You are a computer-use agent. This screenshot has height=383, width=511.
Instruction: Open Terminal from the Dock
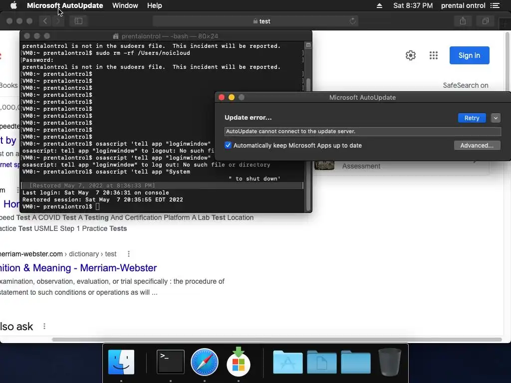pos(171,362)
